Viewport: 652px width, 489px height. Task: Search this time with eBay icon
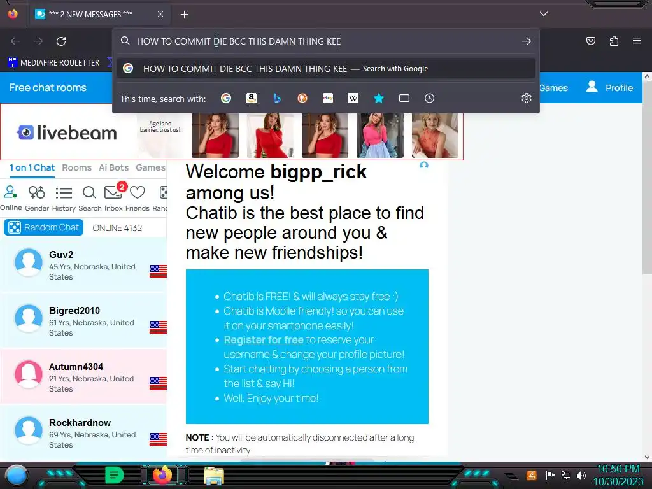(x=328, y=98)
